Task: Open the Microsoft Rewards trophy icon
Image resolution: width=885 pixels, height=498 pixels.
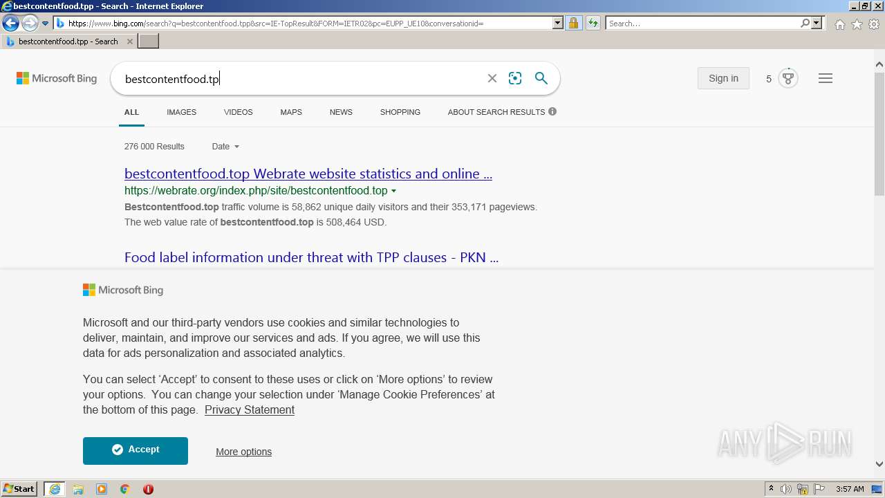Action: tap(788, 78)
